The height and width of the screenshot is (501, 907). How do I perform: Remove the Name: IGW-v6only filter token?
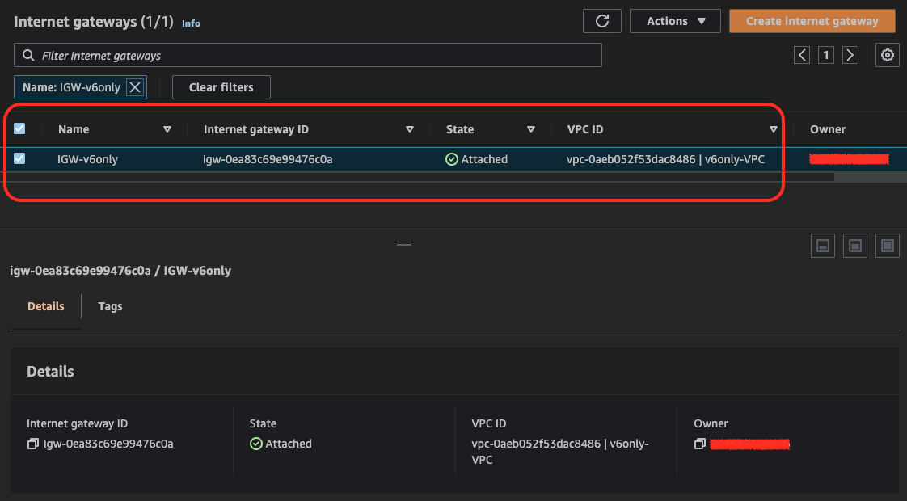[135, 87]
